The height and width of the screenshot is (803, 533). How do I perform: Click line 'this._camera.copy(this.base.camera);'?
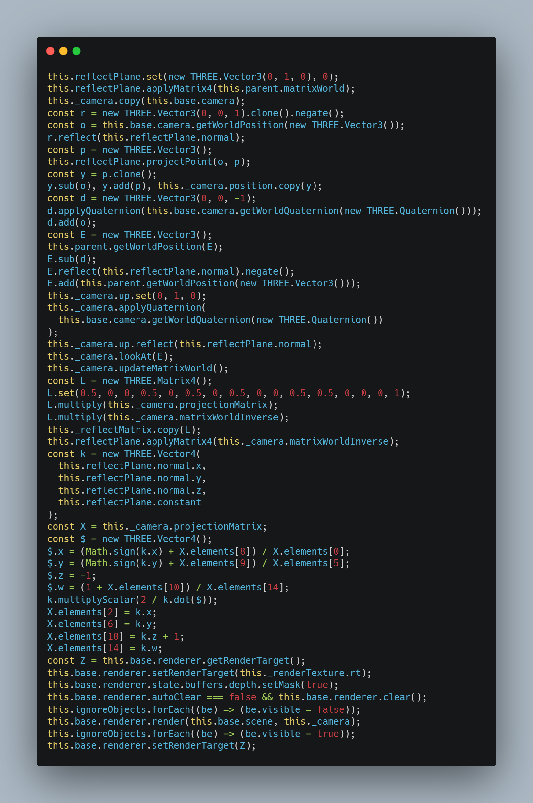pos(146,101)
